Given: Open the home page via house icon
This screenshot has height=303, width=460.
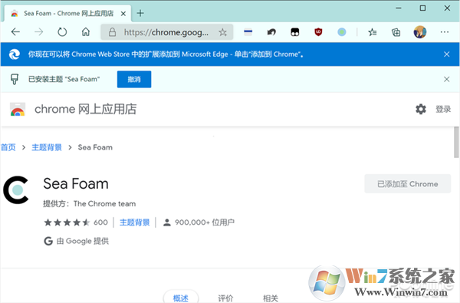Looking at the screenshot, I should [86, 31].
